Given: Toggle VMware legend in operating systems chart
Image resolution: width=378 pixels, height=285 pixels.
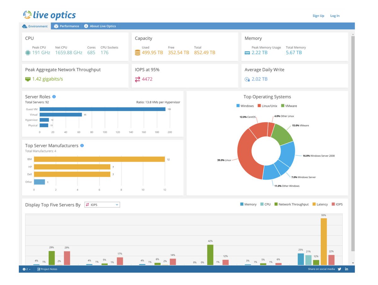Looking at the screenshot, I should coord(289,106).
